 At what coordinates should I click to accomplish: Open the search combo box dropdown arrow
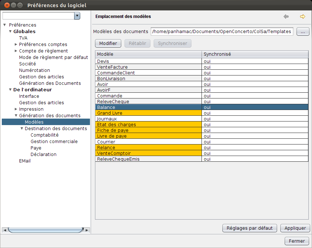pos(77,16)
